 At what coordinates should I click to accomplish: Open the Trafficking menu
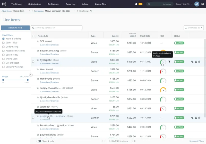click(x=16, y=4)
